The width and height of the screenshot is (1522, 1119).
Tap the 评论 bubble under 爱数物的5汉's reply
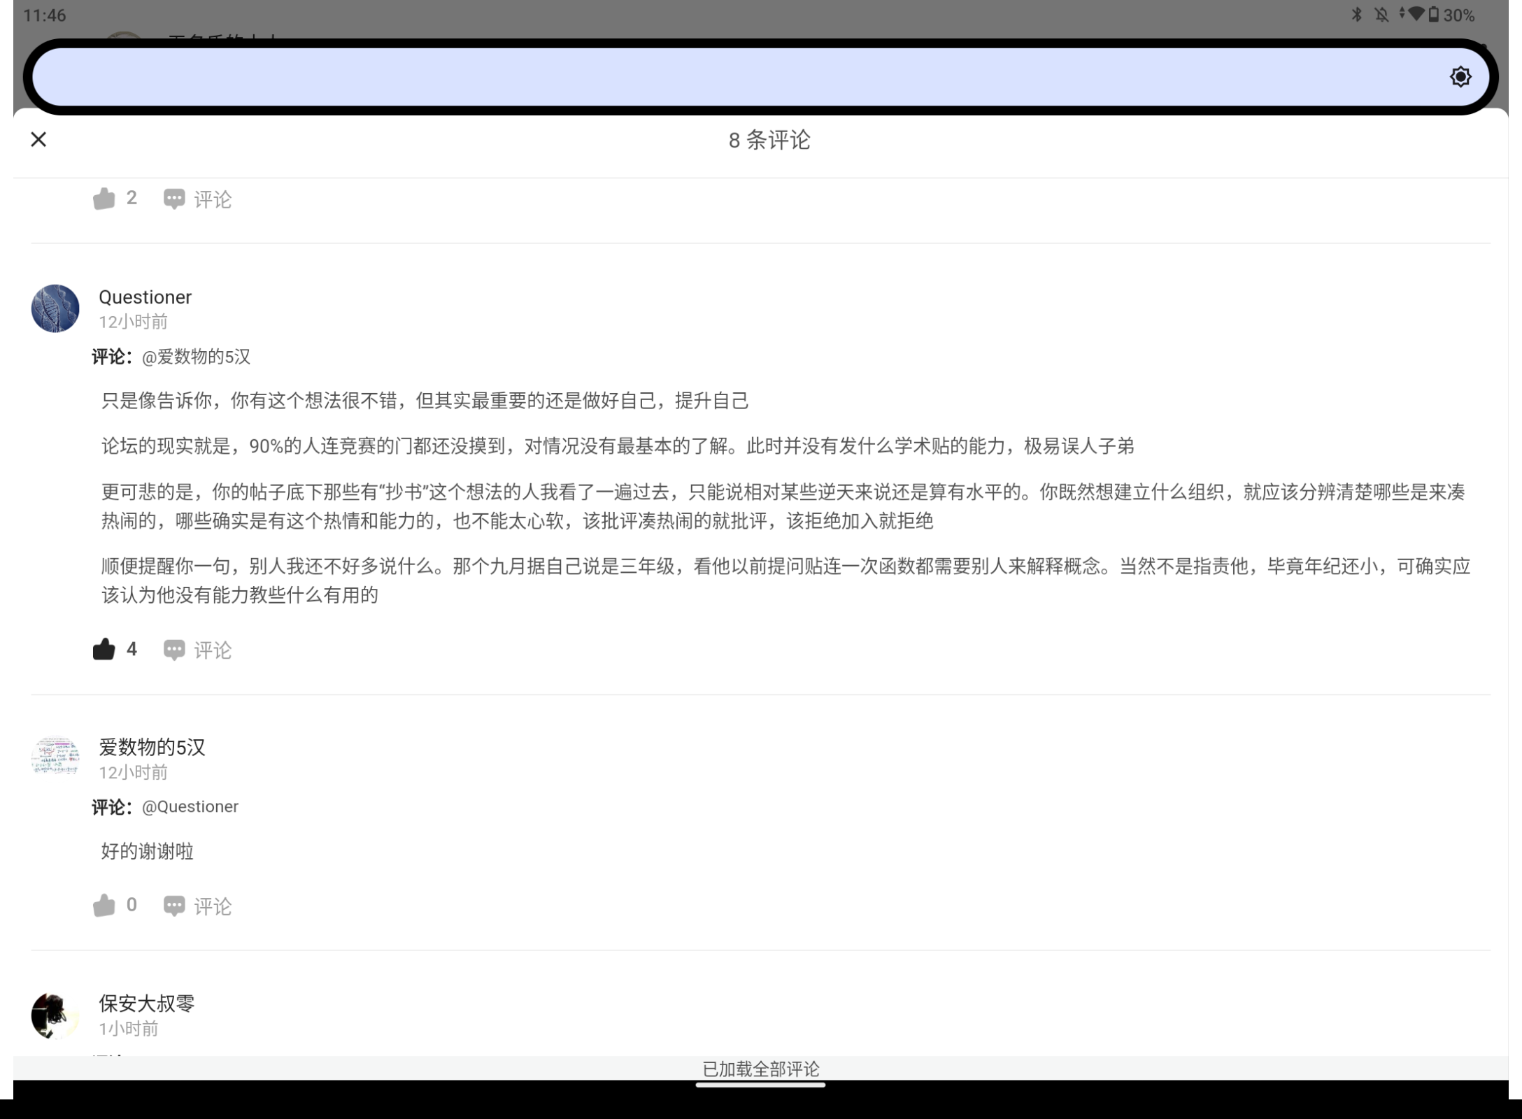pos(198,906)
